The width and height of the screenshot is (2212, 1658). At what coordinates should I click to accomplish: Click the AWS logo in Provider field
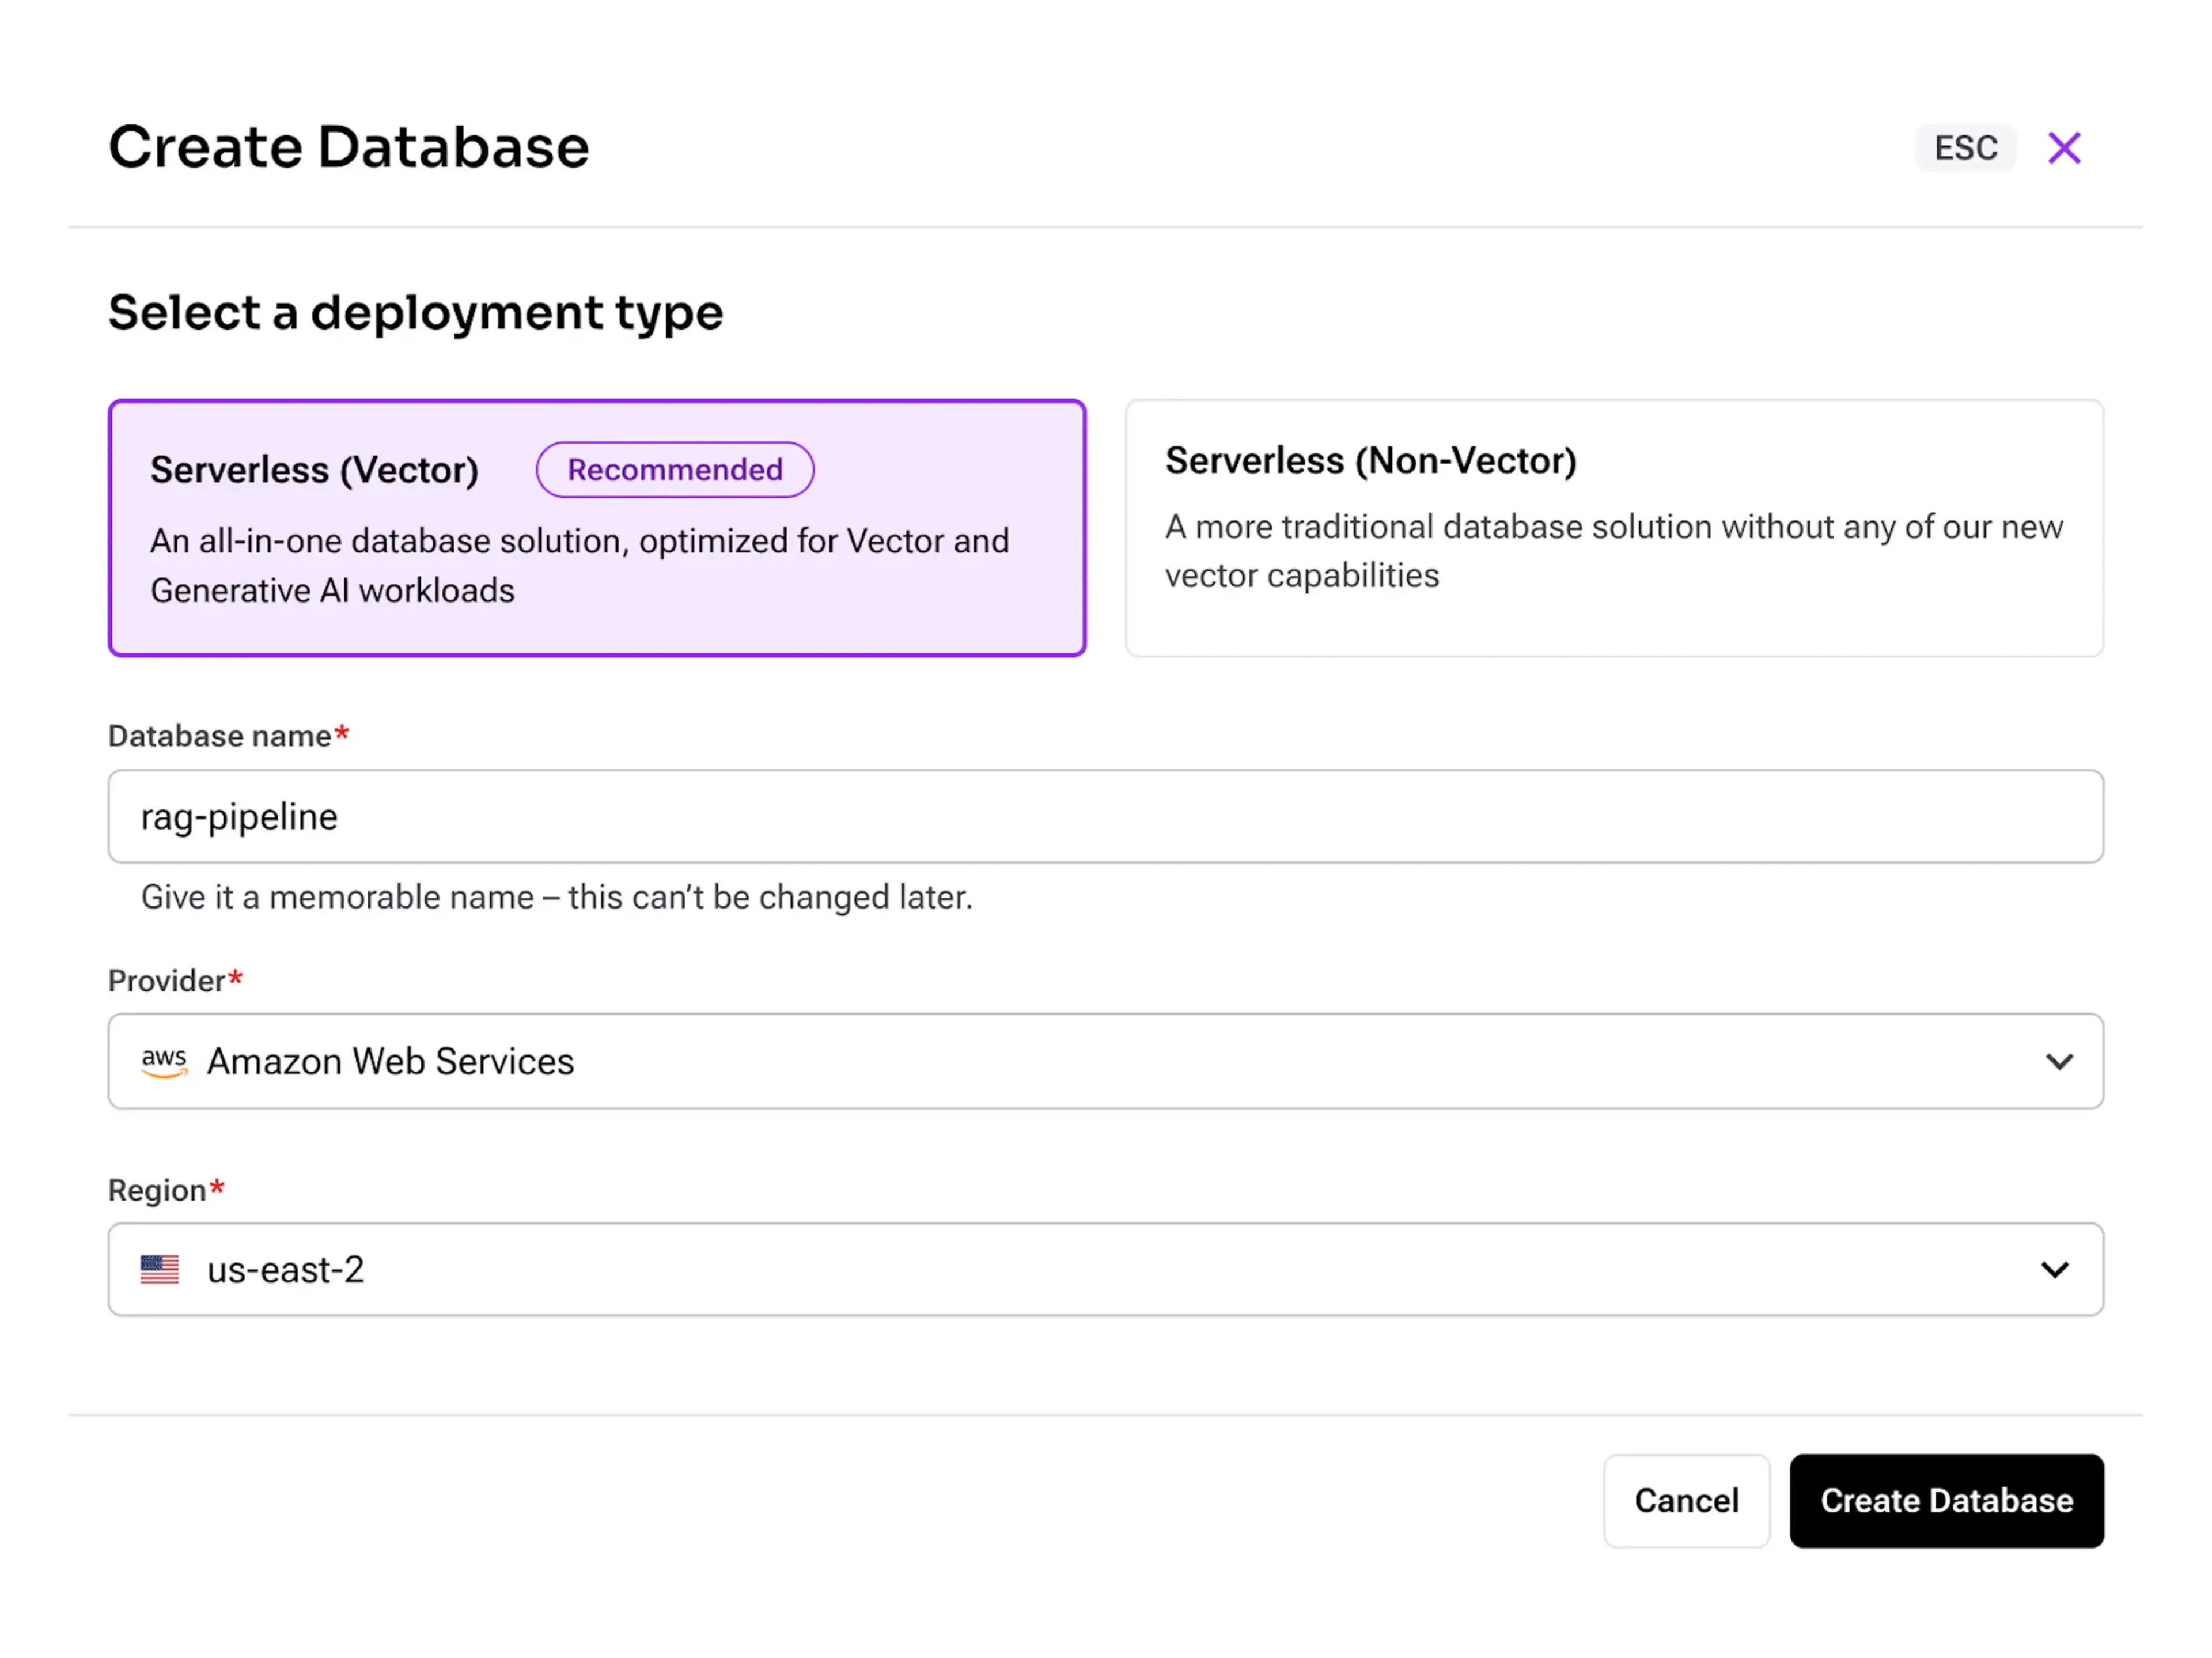[164, 1061]
